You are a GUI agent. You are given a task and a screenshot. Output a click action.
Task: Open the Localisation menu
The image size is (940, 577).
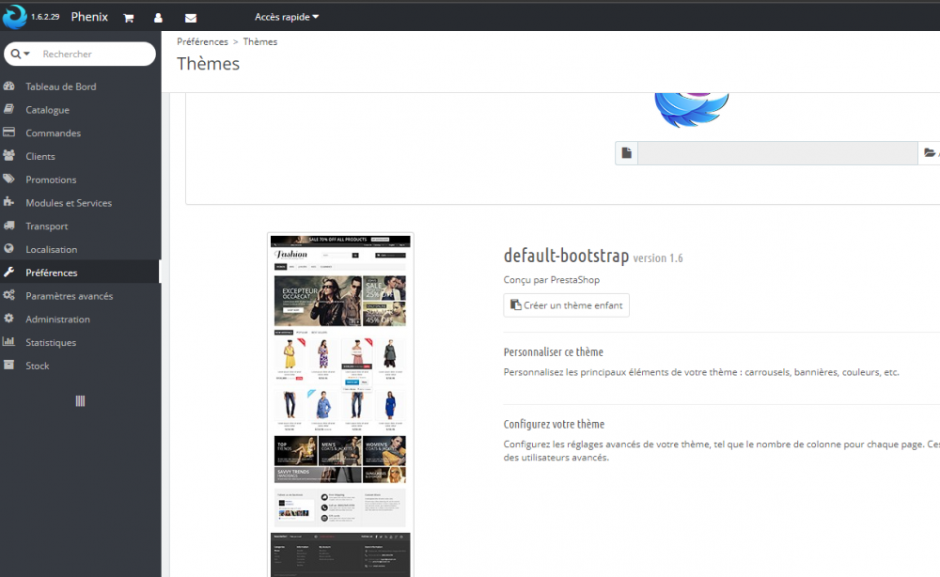click(80, 249)
